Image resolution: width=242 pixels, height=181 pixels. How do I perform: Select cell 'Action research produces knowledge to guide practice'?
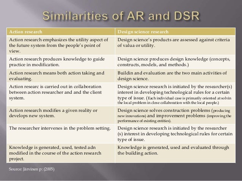click(x=61, y=62)
